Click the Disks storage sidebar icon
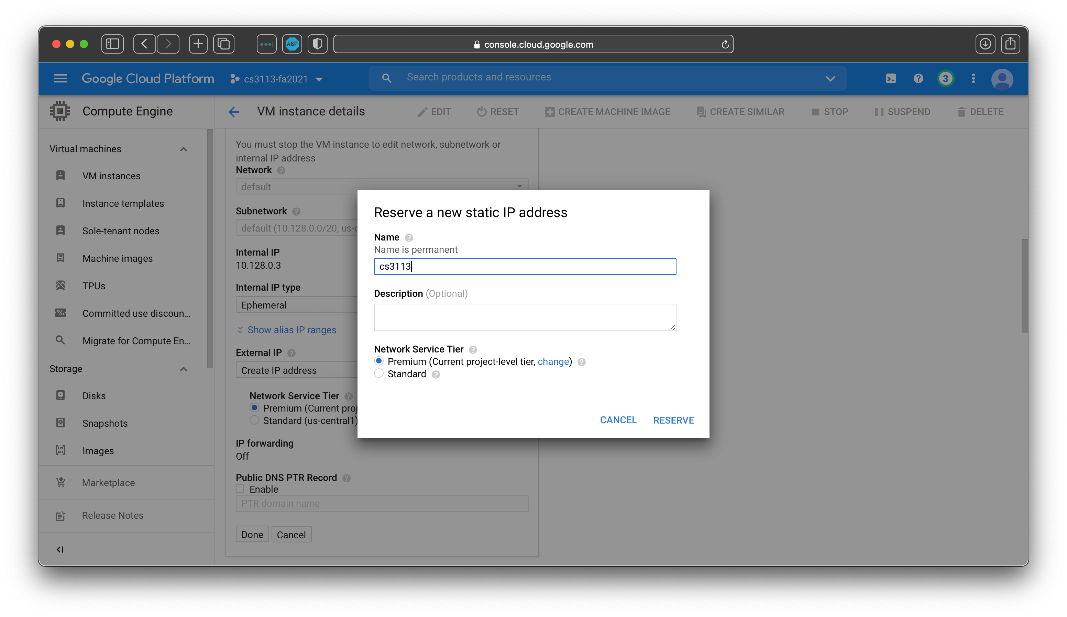The image size is (1067, 617). point(60,395)
